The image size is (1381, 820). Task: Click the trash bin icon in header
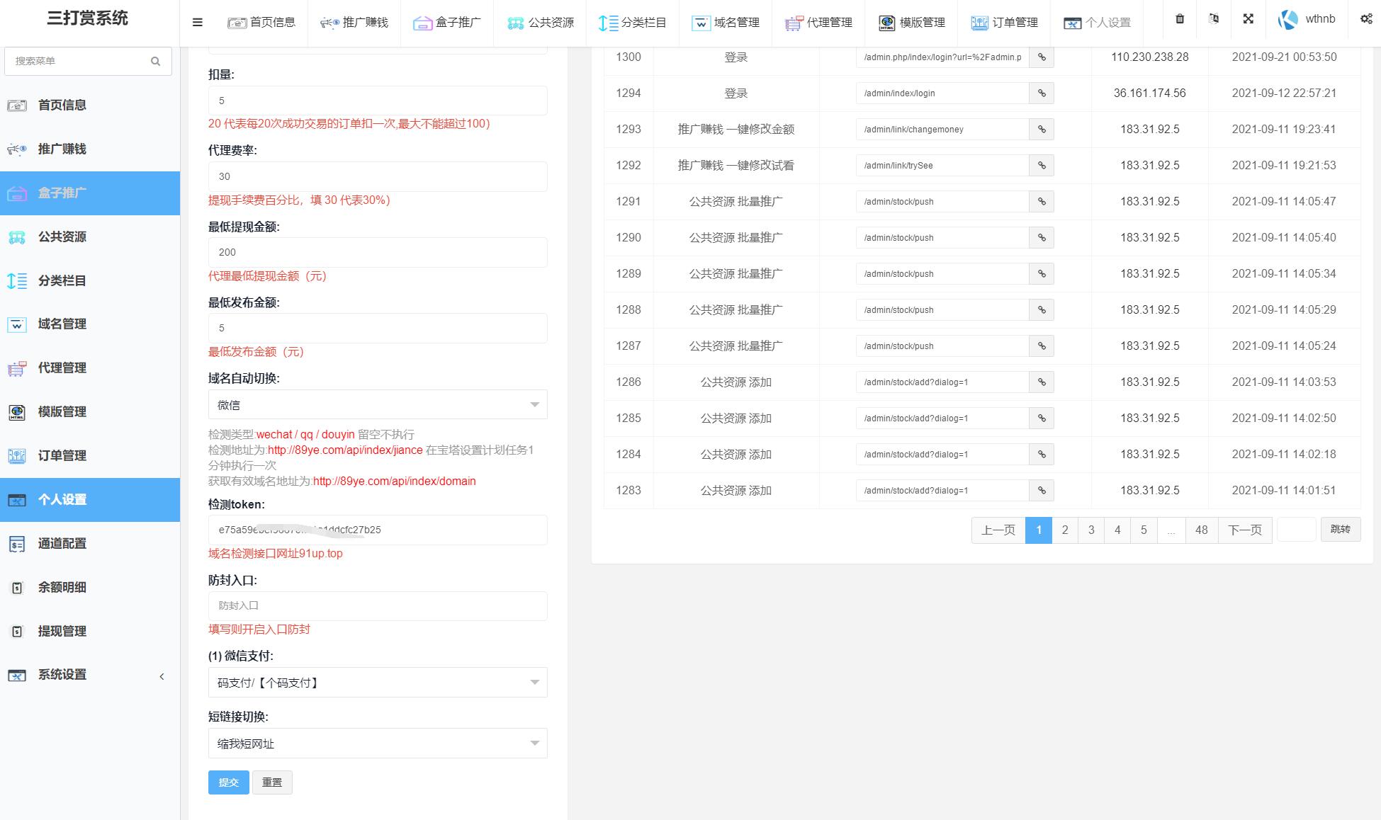coord(1180,19)
